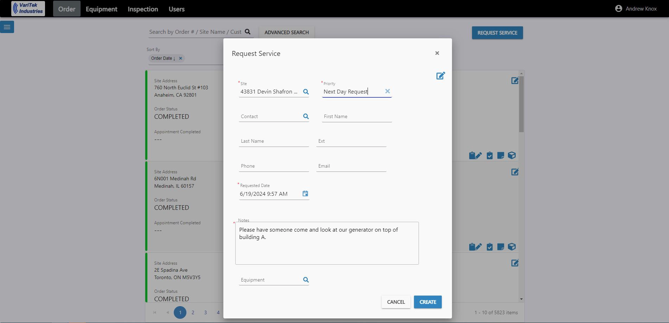Viewport: 669px width, 323px height.
Task: Click the order list vertical scrollbar
Action: click(521, 104)
